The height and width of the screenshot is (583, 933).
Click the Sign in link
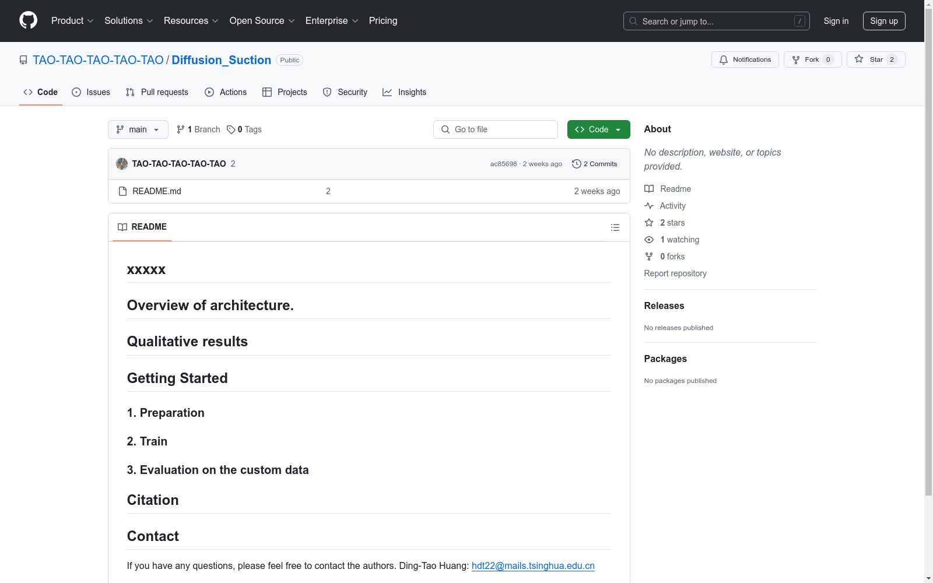point(836,21)
